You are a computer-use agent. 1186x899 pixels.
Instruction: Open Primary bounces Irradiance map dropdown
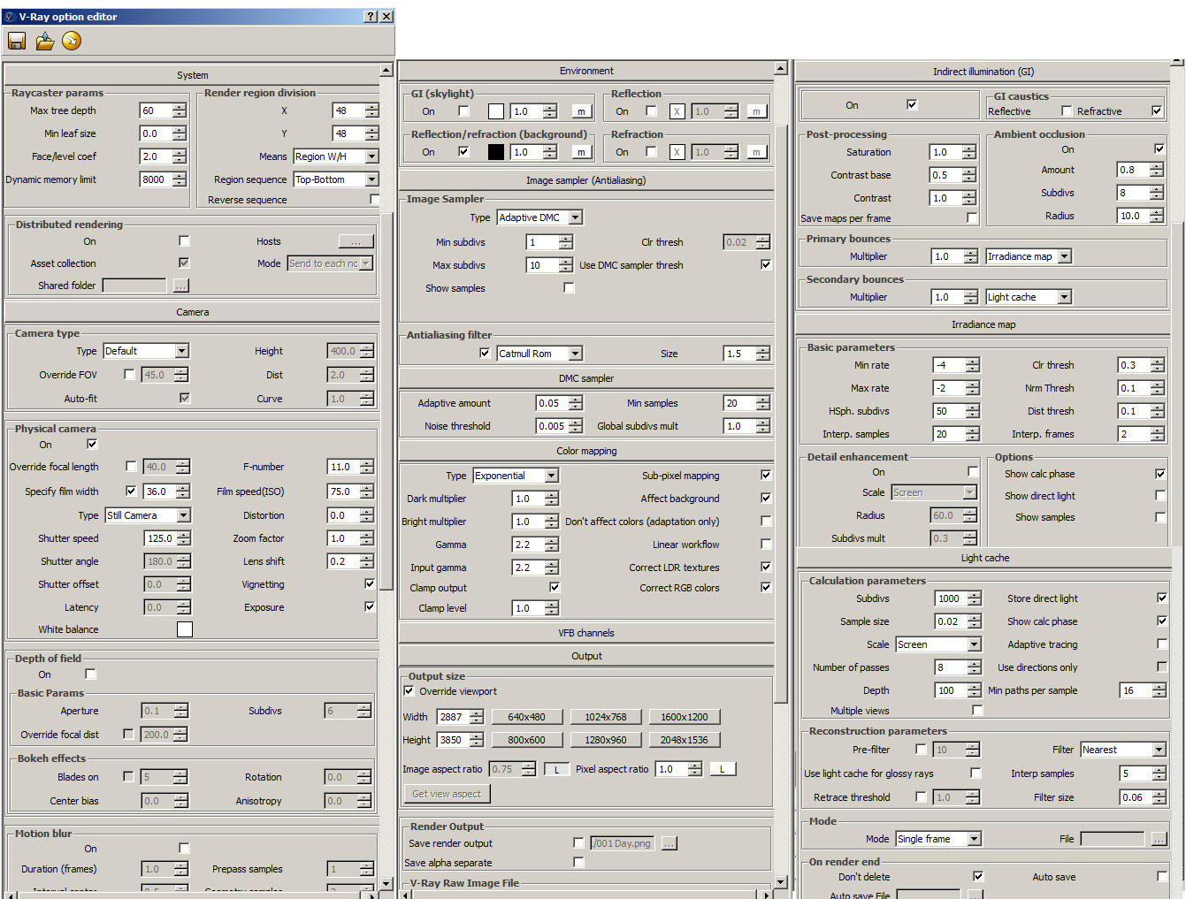pos(1029,256)
